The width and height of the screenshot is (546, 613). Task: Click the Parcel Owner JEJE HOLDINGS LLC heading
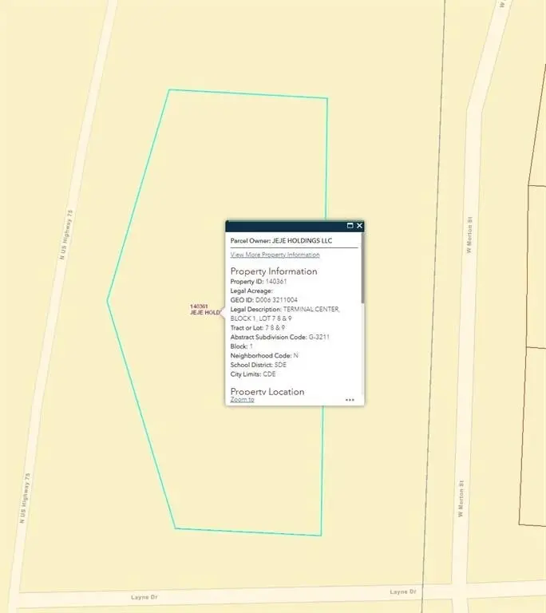281,240
